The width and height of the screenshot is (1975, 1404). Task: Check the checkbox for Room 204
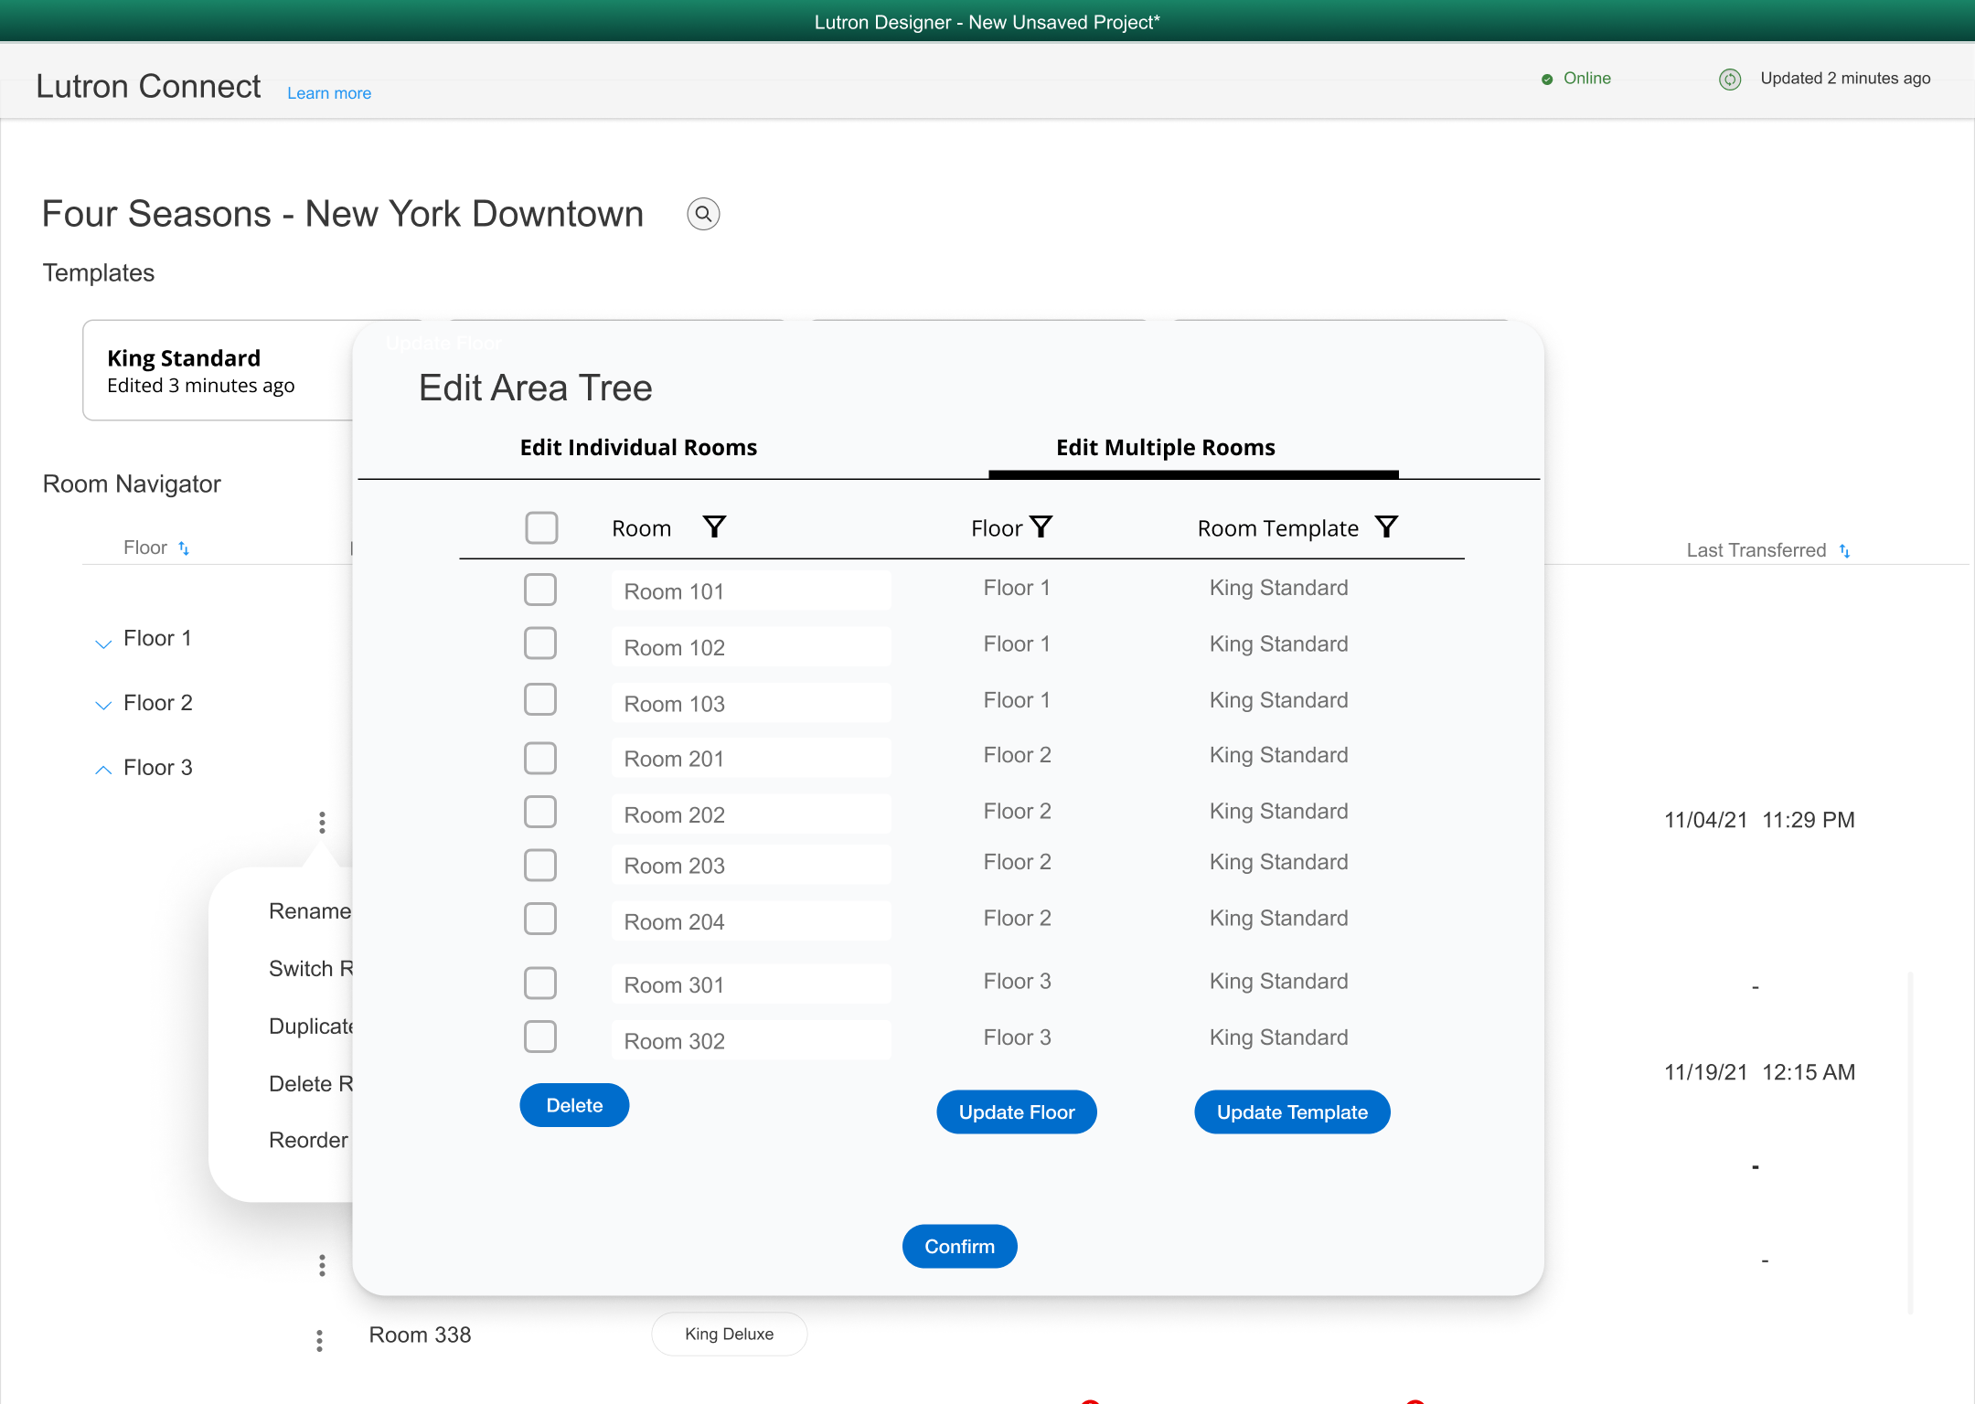(540, 919)
